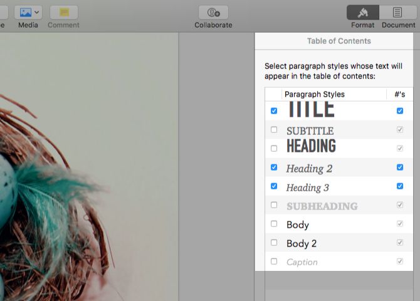Toggle page numbers checkbox for Subtitle row
420x301 pixels.
click(x=400, y=130)
